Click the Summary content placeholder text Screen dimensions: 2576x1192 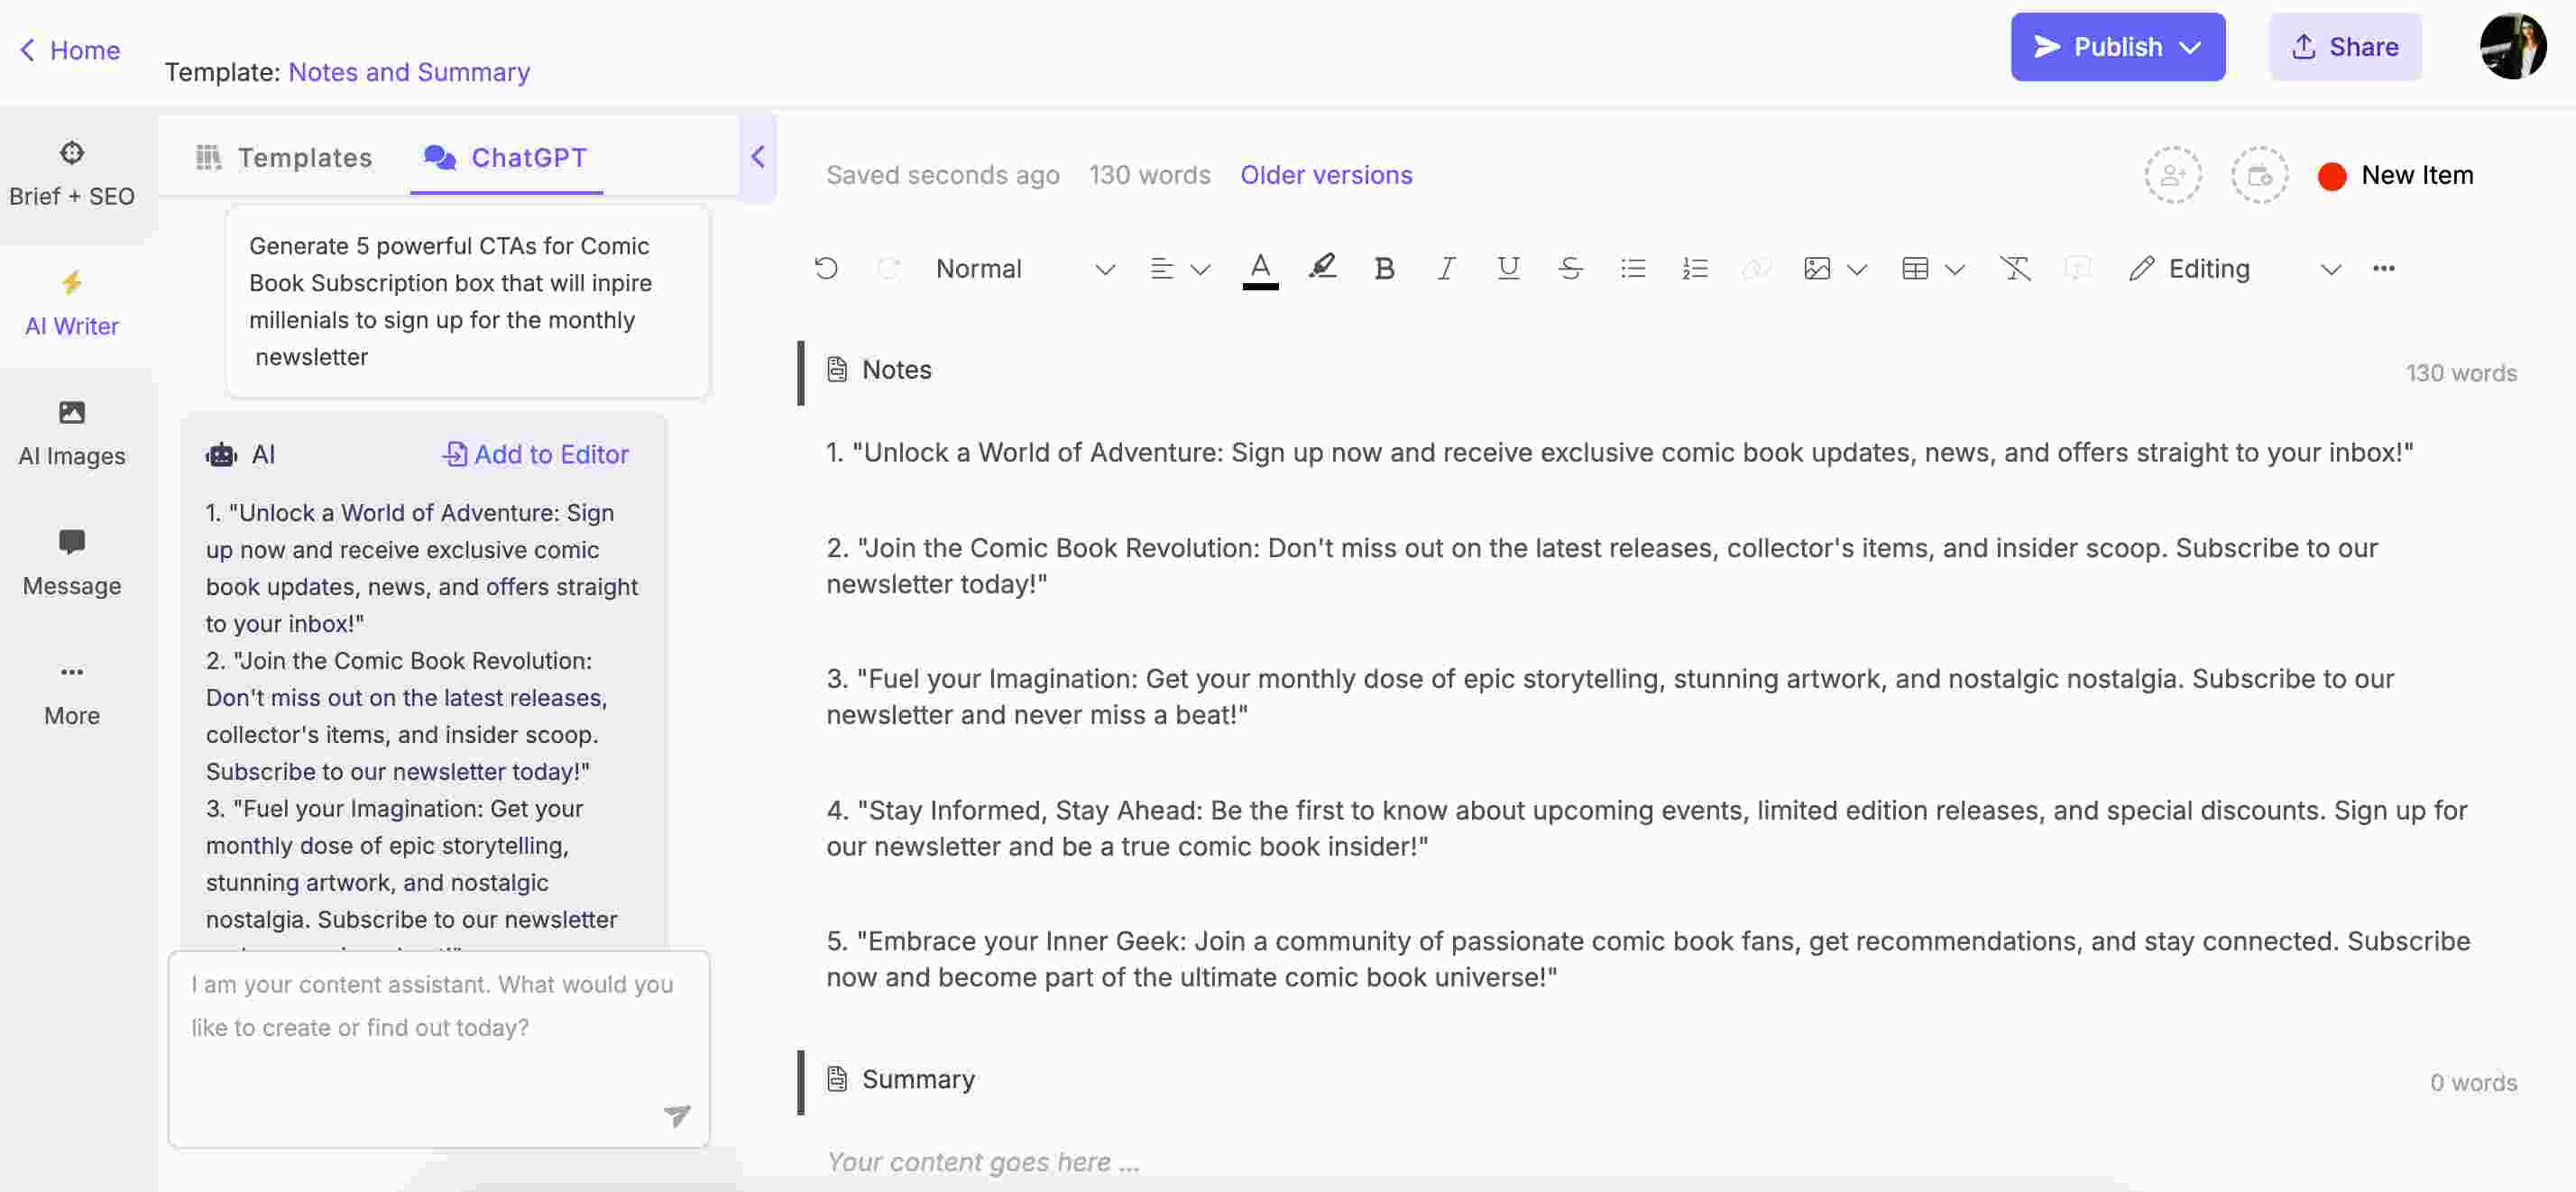[x=983, y=1161]
